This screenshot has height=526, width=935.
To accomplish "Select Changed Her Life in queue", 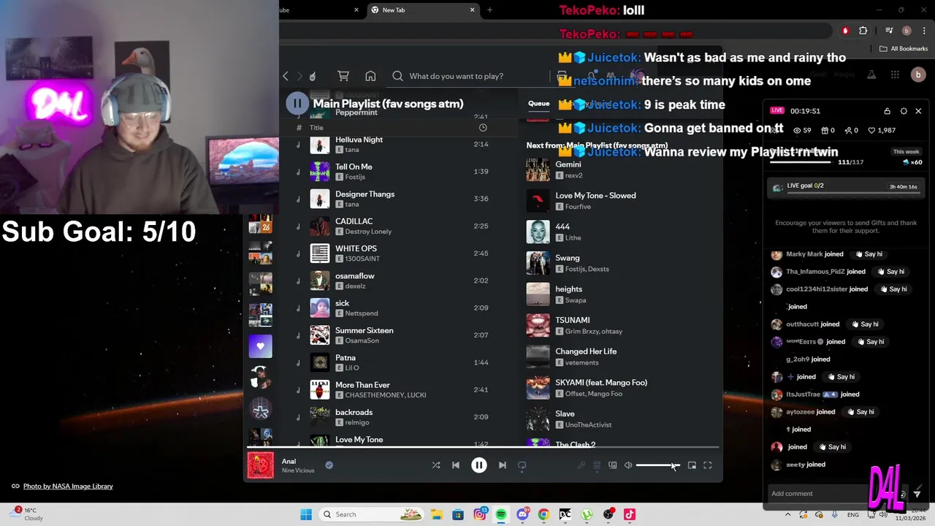I will tap(621, 357).
